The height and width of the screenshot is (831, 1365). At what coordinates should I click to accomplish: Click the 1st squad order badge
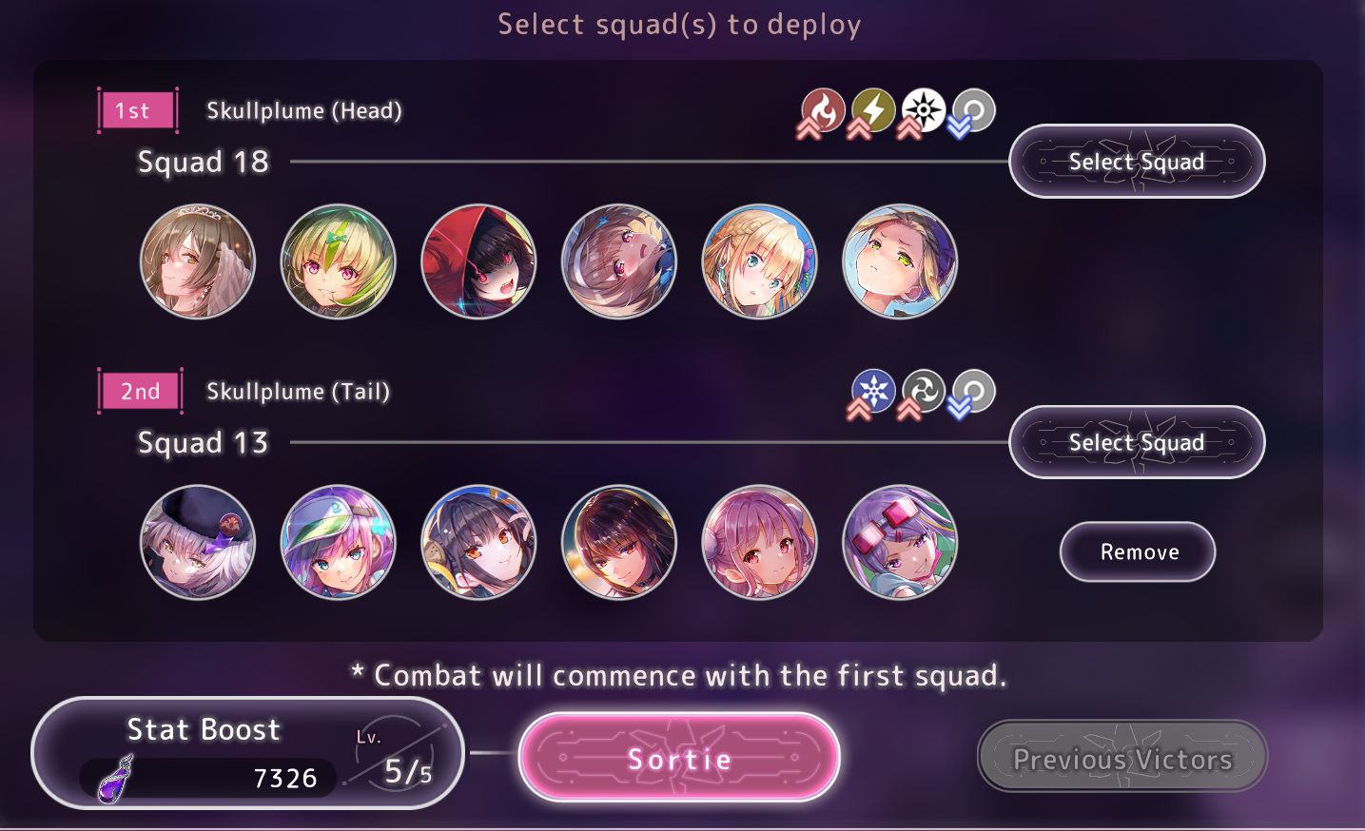139,110
